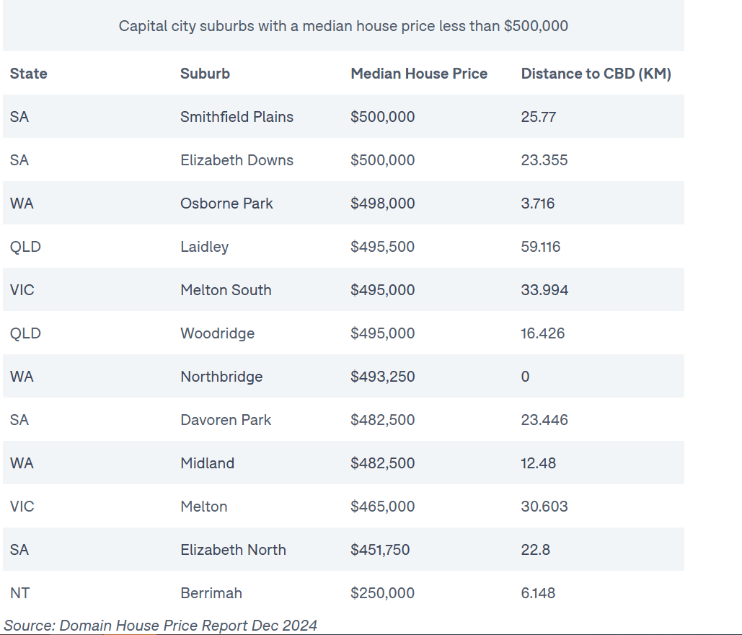This screenshot has height=635, width=742.
Task: Select the Laidley suburb cell
Action: click(x=204, y=247)
